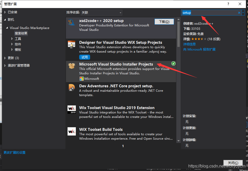Select WiX Toolset Build Tools title
248x171 pixels.
[x=101, y=130]
